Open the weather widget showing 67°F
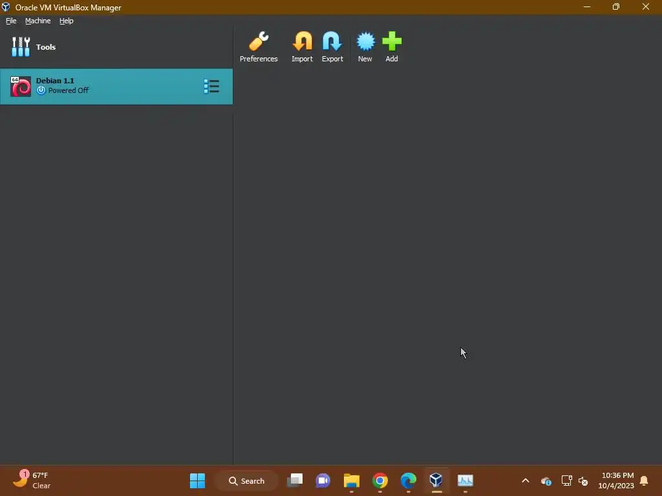Image resolution: width=662 pixels, height=496 pixels. (x=32, y=480)
